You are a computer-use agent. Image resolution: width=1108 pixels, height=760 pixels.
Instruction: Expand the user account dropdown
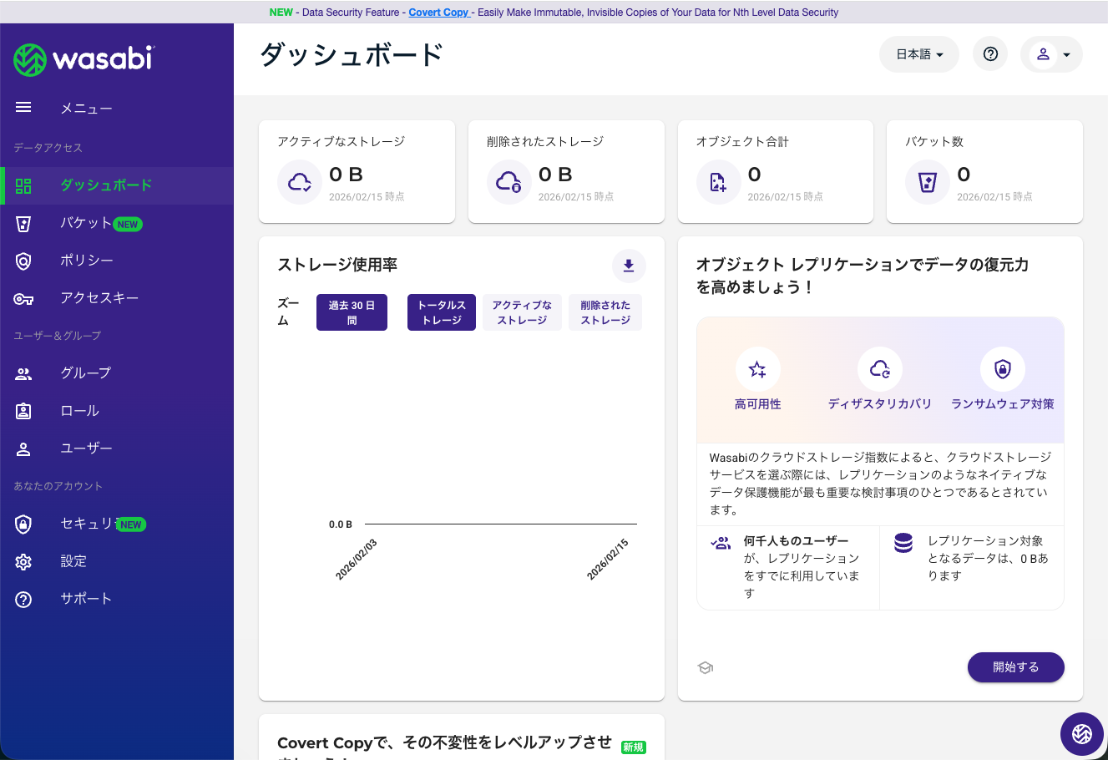(1051, 54)
